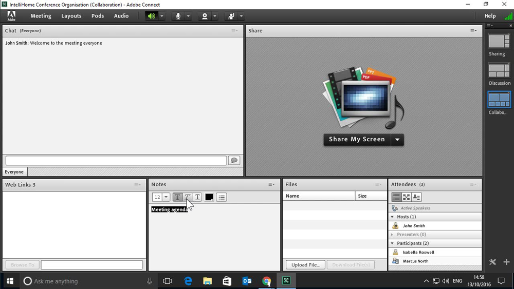Click the chat message input field

[x=116, y=160]
